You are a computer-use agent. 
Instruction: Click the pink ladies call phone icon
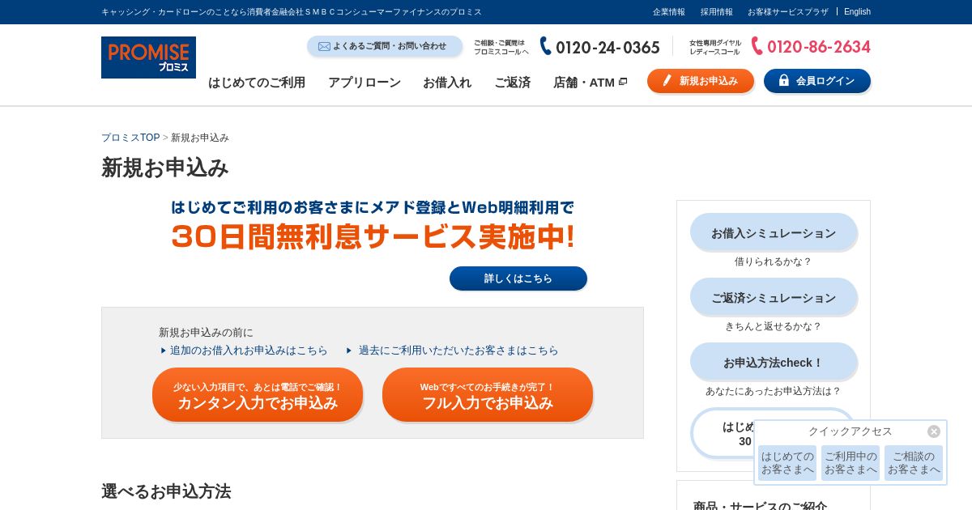pyautogui.click(x=757, y=46)
